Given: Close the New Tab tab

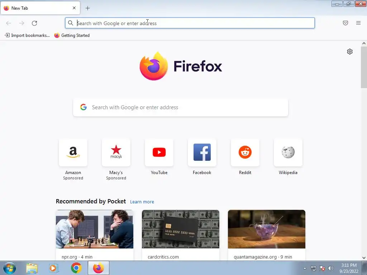Looking at the screenshot, I should (x=74, y=8).
